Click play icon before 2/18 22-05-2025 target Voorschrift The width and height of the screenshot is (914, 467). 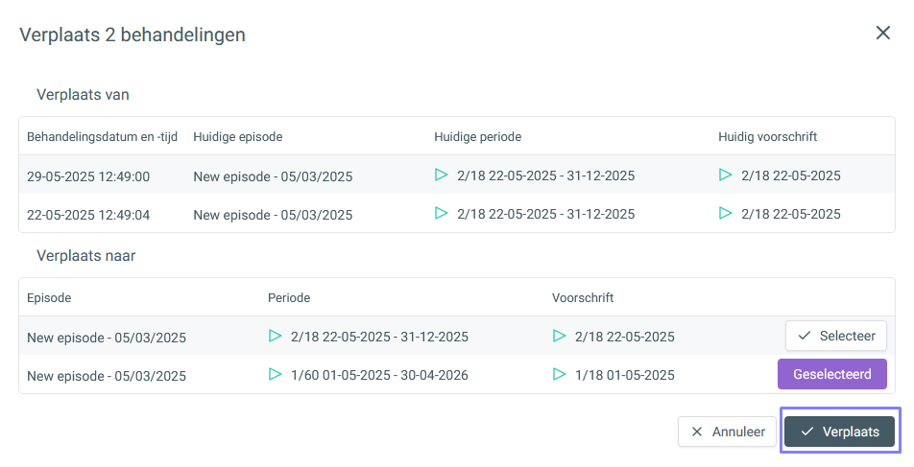(559, 336)
